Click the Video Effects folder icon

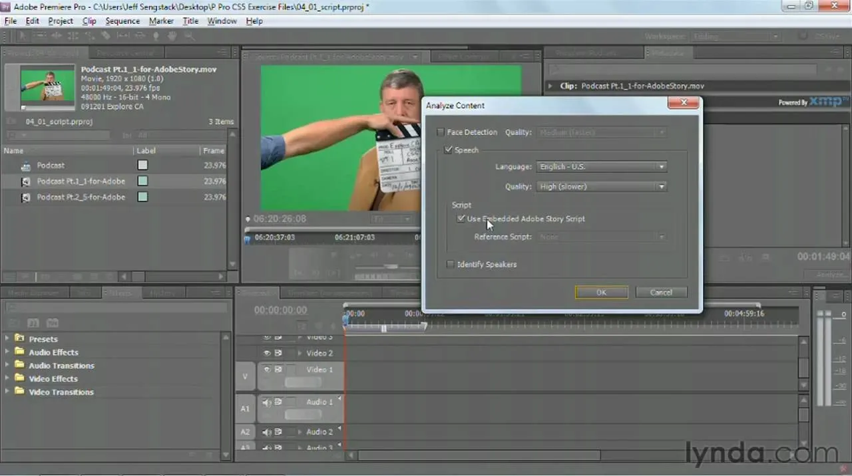point(19,378)
